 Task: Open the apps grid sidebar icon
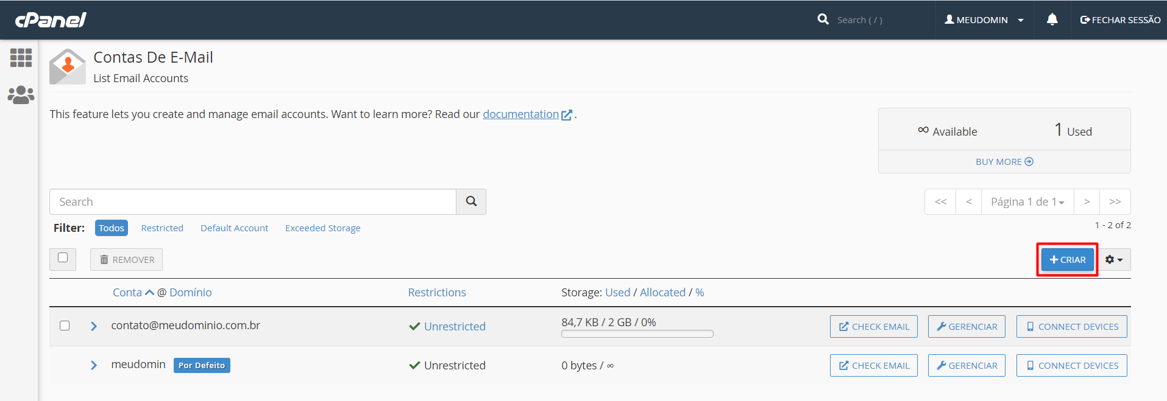point(21,58)
